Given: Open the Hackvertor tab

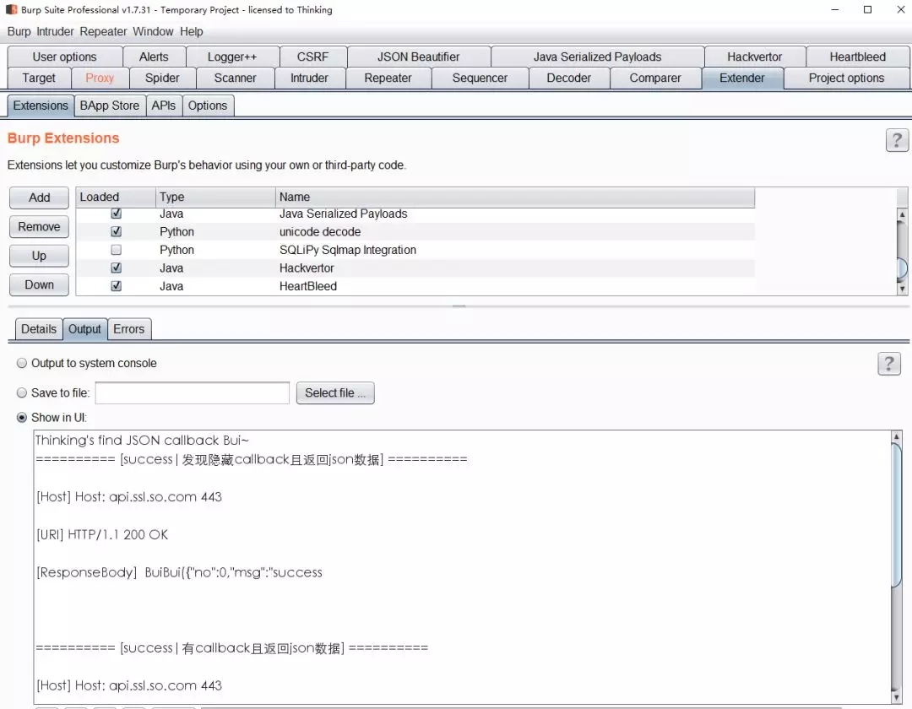Looking at the screenshot, I should 754,57.
